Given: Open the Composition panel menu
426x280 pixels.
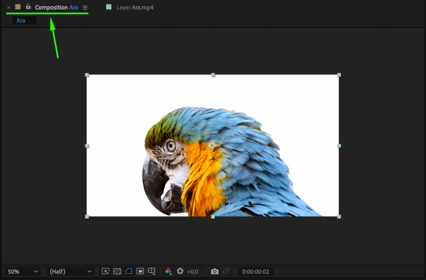Looking at the screenshot, I should pos(85,7).
